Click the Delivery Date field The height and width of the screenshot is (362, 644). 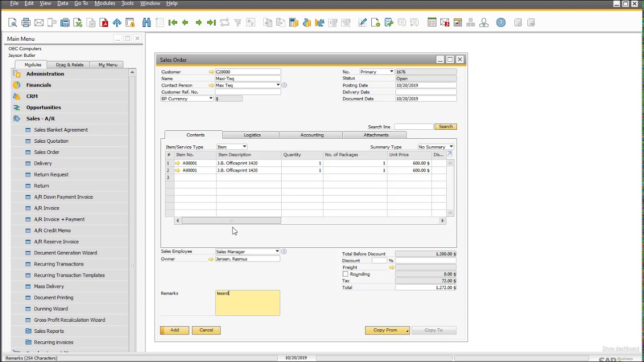tap(426, 93)
